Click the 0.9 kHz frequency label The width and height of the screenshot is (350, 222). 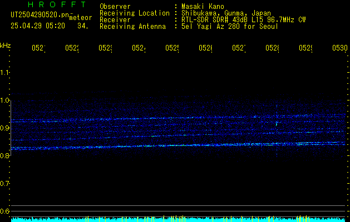4,128
